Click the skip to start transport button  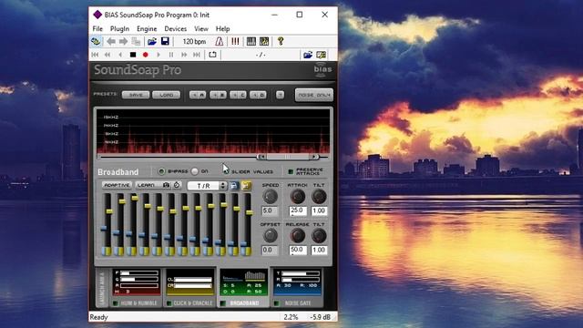(95, 55)
